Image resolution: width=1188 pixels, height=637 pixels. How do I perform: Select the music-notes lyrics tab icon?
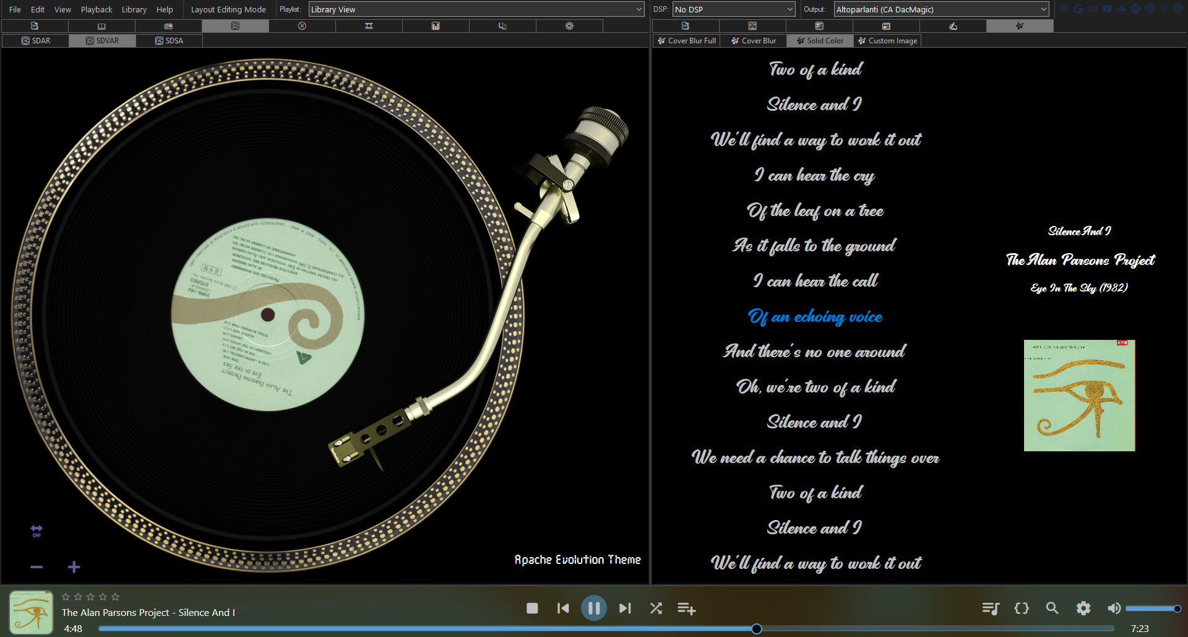click(x=1020, y=26)
